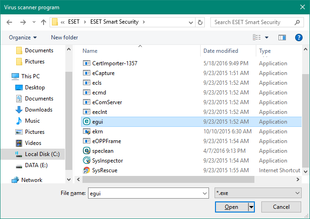This screenshot has height=219, width=310.
Task: Open the Help question mark icon
Action: (x=298, y=38)
